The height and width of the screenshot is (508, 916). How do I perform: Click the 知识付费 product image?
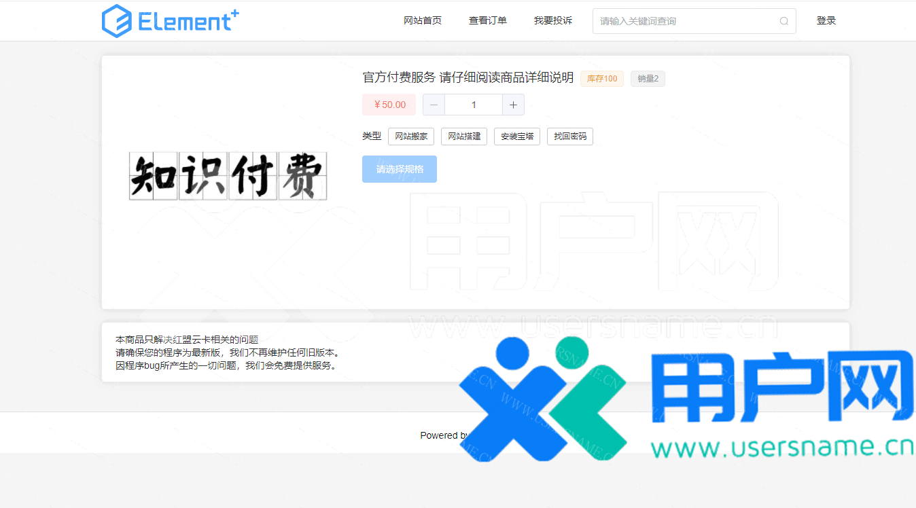(228, 176)
